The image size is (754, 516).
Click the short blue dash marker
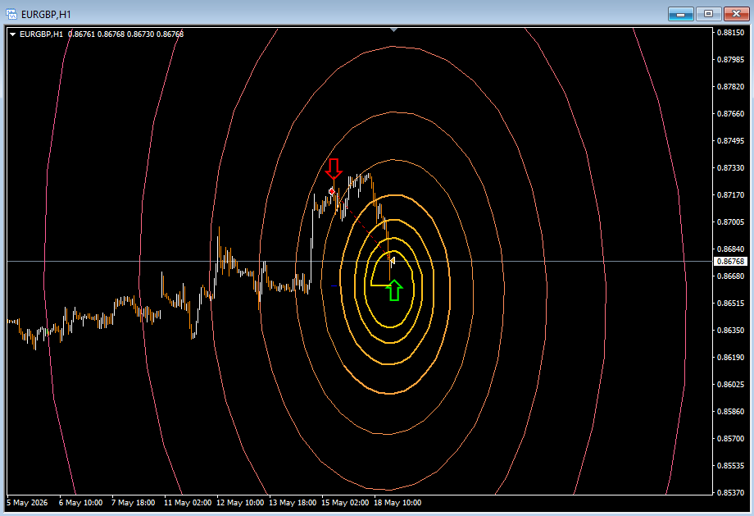click(334, 286)
